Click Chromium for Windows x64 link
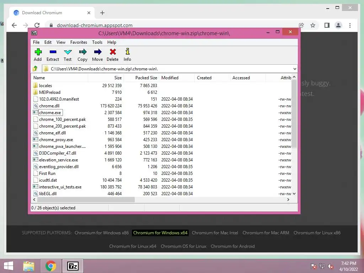The height and width of the screenshot is (273, 364). point(160,233)
